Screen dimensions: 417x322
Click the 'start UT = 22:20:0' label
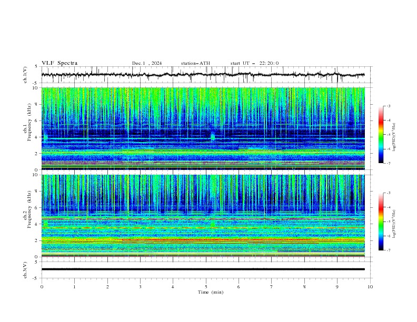coord(254,63)
